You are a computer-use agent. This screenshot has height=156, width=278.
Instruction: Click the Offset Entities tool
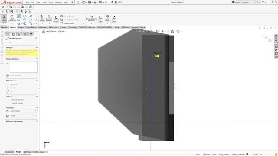56,19
